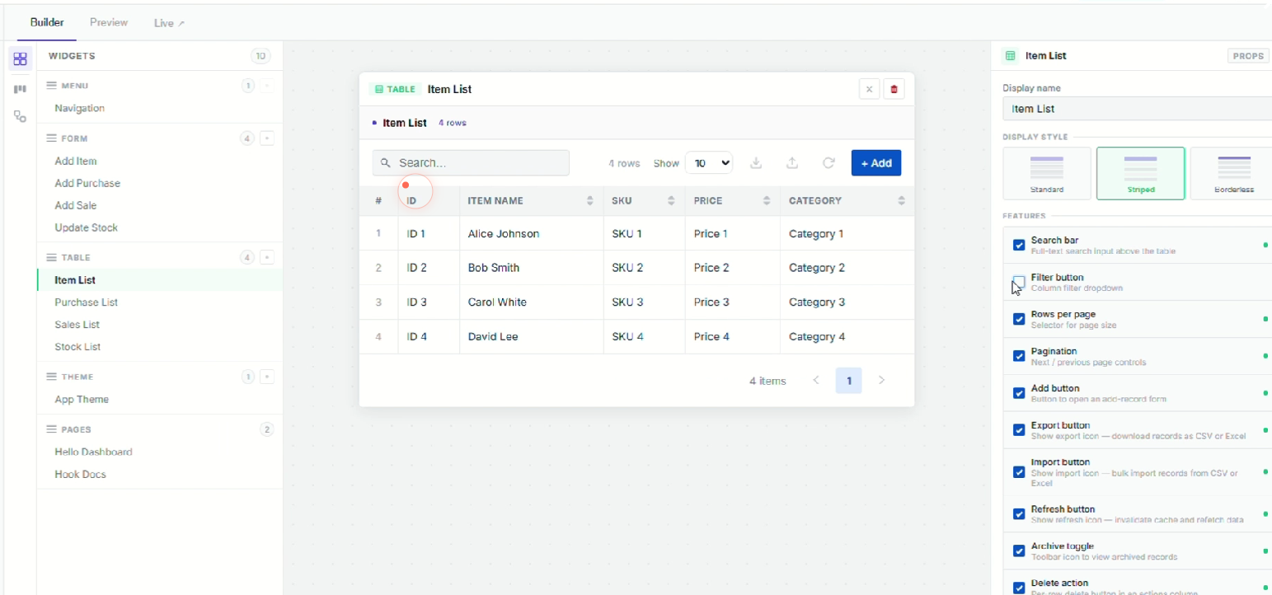
Task: Toggle the Rows per page checkbox
Action: click(1019, 319)
